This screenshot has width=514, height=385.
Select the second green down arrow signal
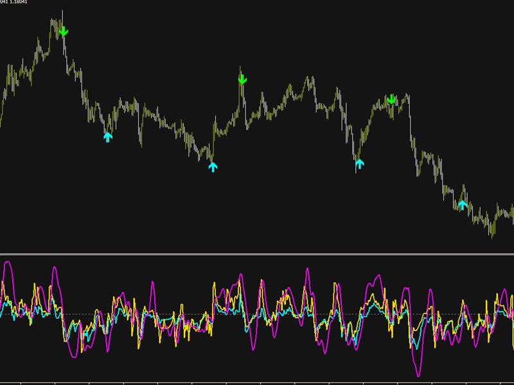point(242,80)
